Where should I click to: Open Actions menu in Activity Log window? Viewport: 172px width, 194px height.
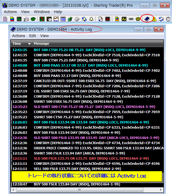pyautogui.click(x=19, y=36)
